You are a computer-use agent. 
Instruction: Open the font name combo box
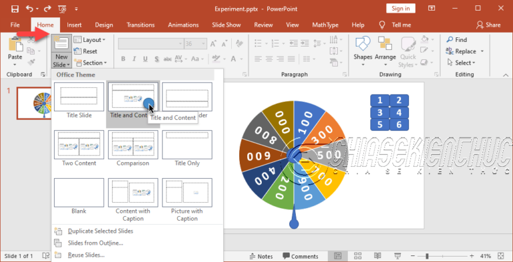pyautogui.click(x=150, y=43)
